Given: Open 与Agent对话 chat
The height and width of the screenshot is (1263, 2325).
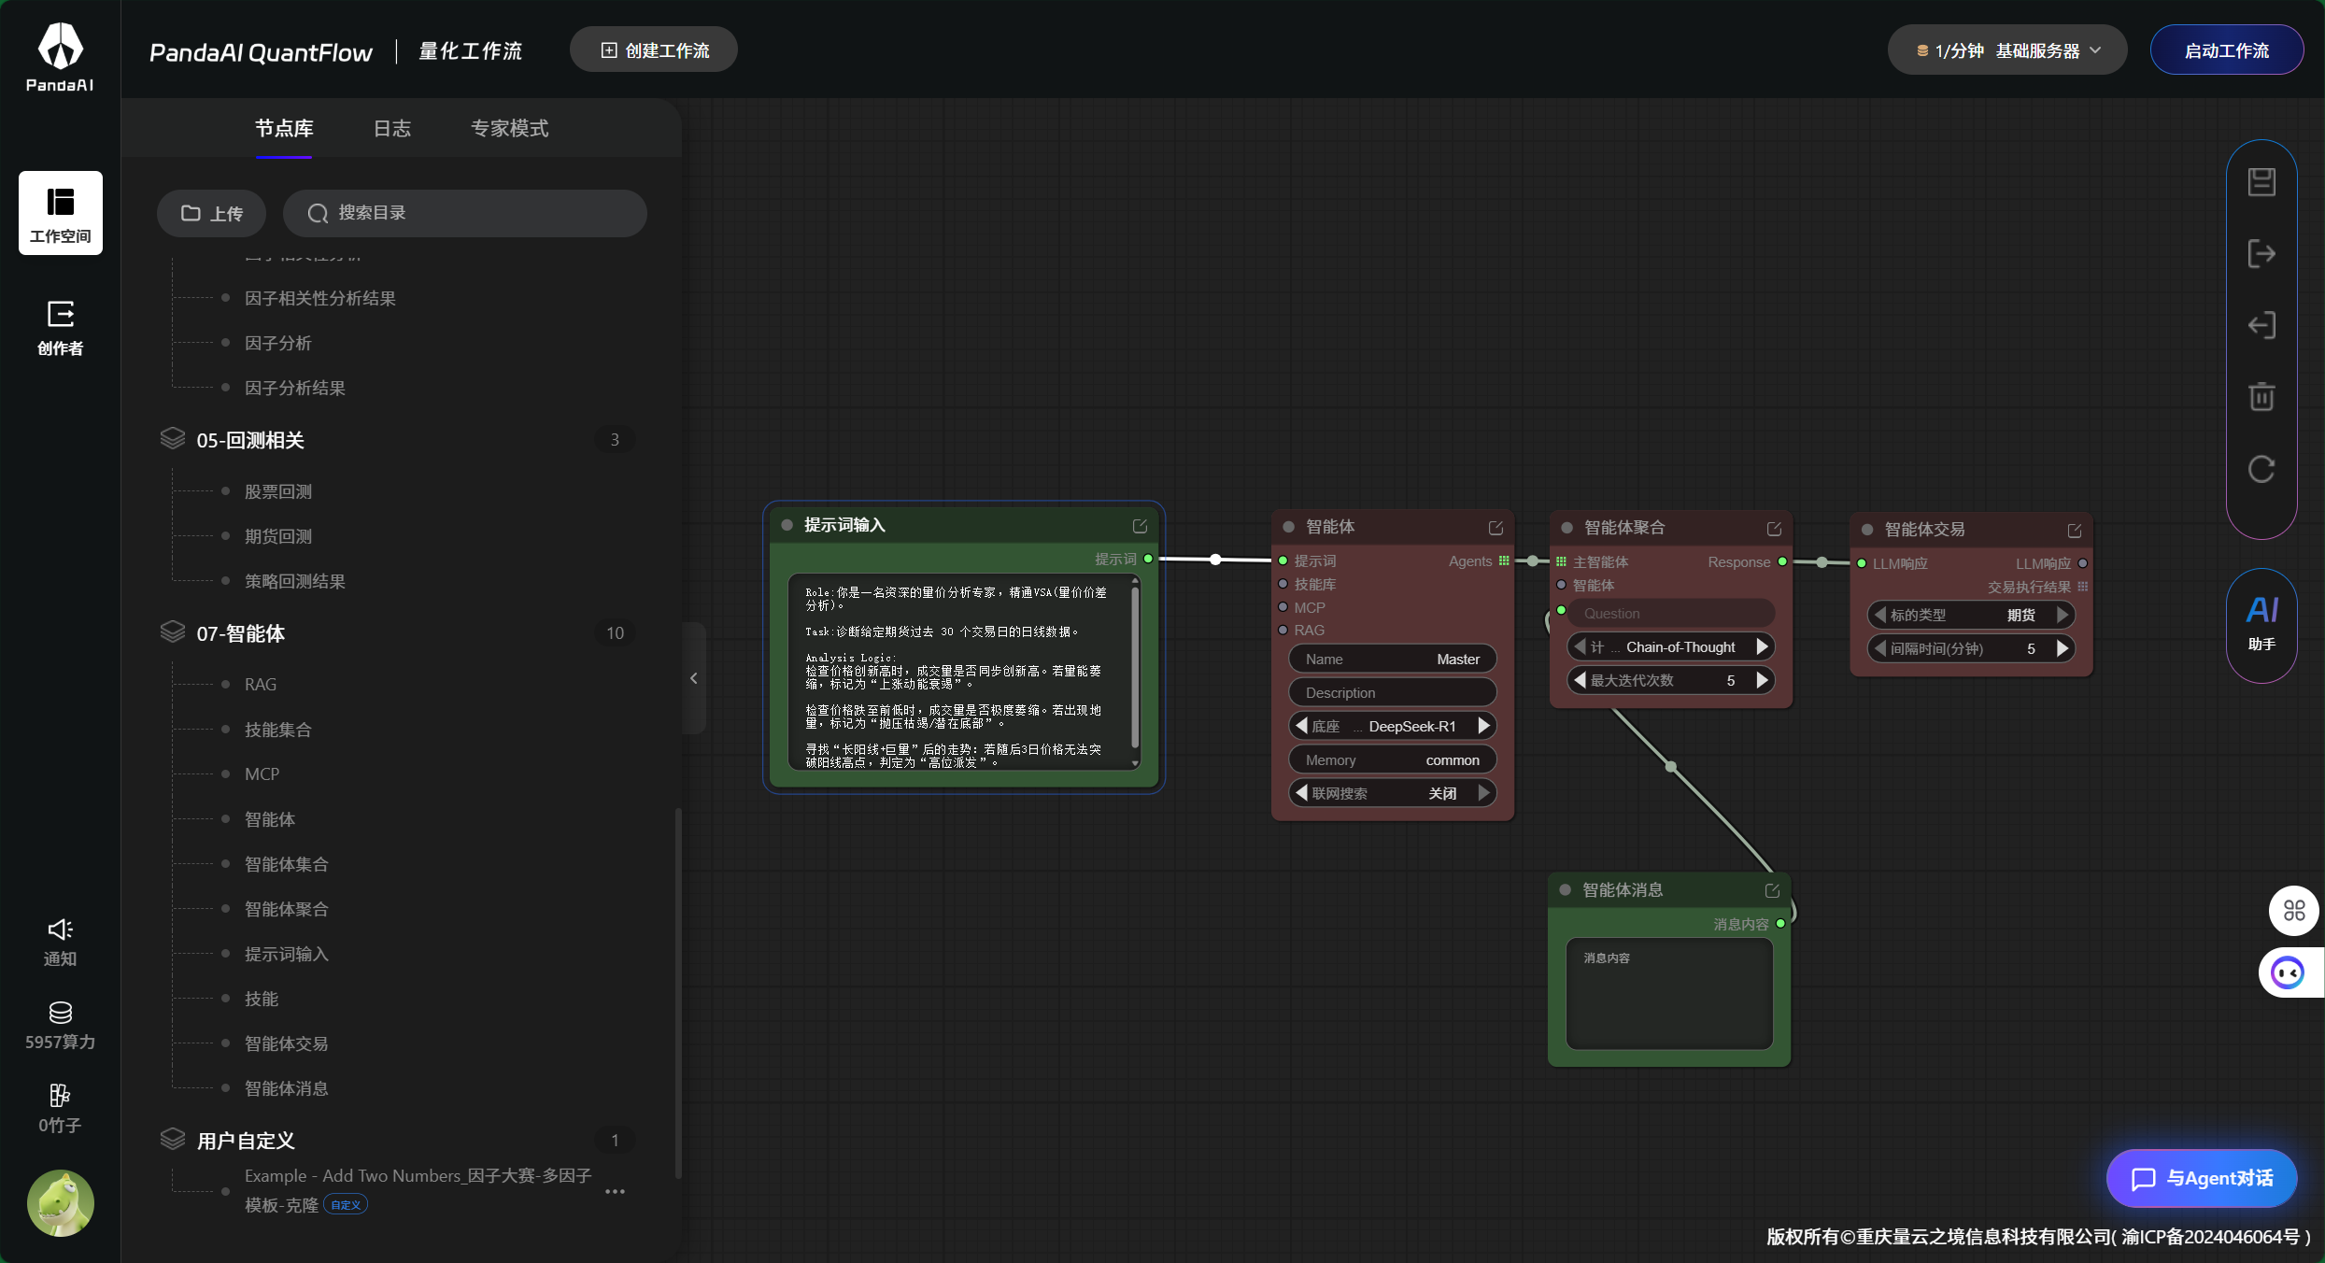Looking at the screenshot, I should 2201,1178.
